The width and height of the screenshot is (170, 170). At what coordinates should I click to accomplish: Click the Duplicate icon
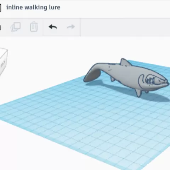tap(16, 27)
